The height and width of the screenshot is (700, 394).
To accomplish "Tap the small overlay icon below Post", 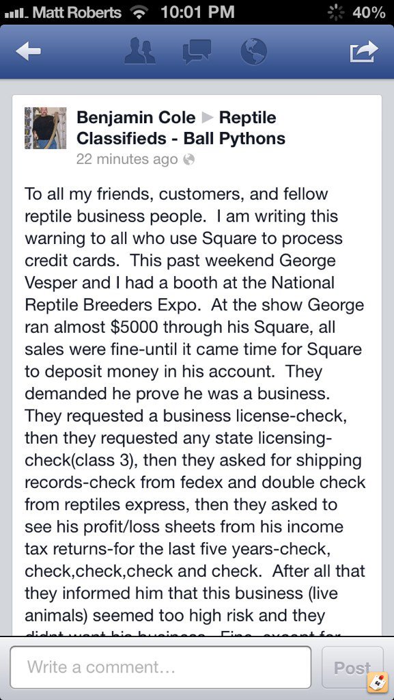I will coord(378,683).
